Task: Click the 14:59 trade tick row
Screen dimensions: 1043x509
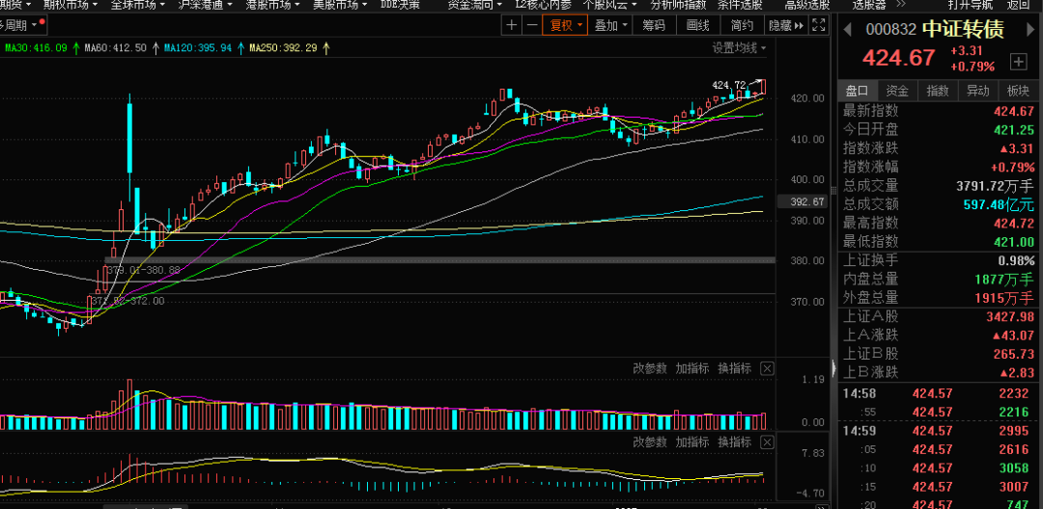Action: point(937,430)
